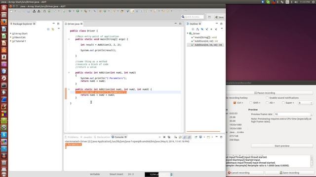
Task: Click the External Tools run icon
Action: [85, 11]
